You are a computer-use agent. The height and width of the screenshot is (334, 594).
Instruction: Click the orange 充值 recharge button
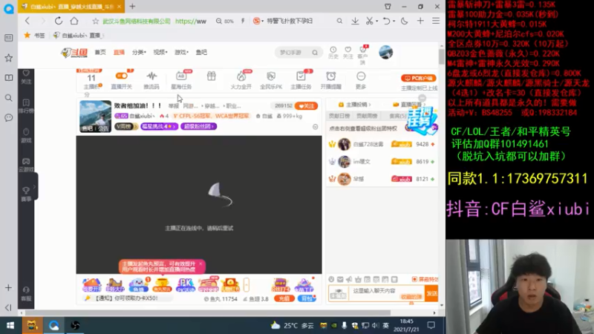coord(284,298)
